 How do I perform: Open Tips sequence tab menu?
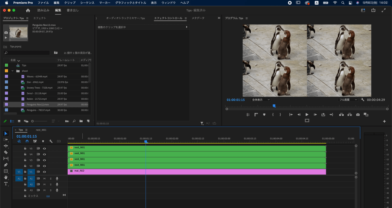click(x=26, y=130)
